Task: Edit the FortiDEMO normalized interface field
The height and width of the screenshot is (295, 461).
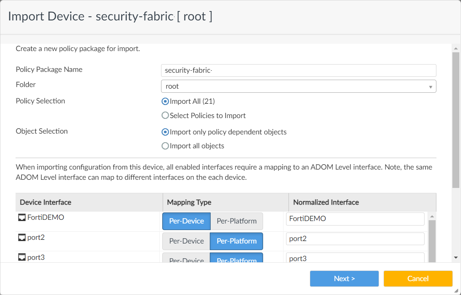Action: pyautogui.click(x=355, y=219)
